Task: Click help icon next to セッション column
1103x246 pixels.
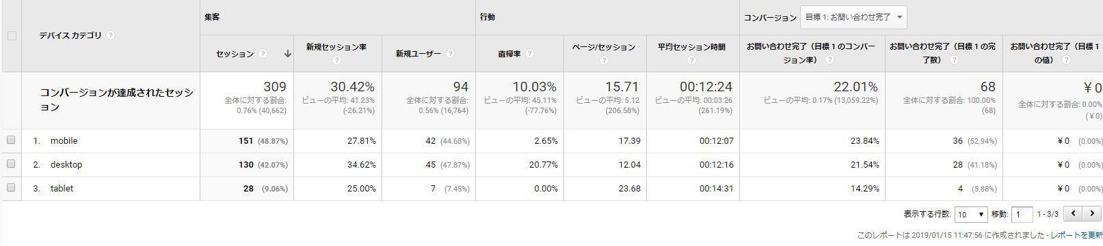Action: click(263, 54)
